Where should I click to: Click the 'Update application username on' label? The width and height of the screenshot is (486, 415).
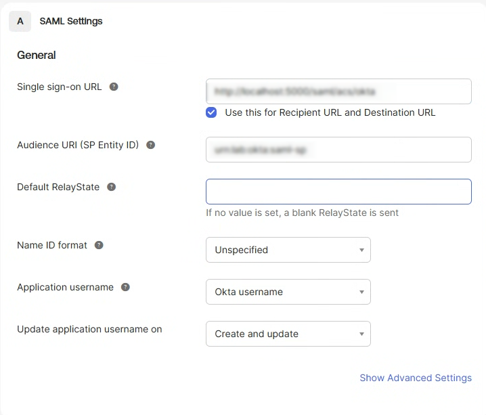(x=89, y=329)
